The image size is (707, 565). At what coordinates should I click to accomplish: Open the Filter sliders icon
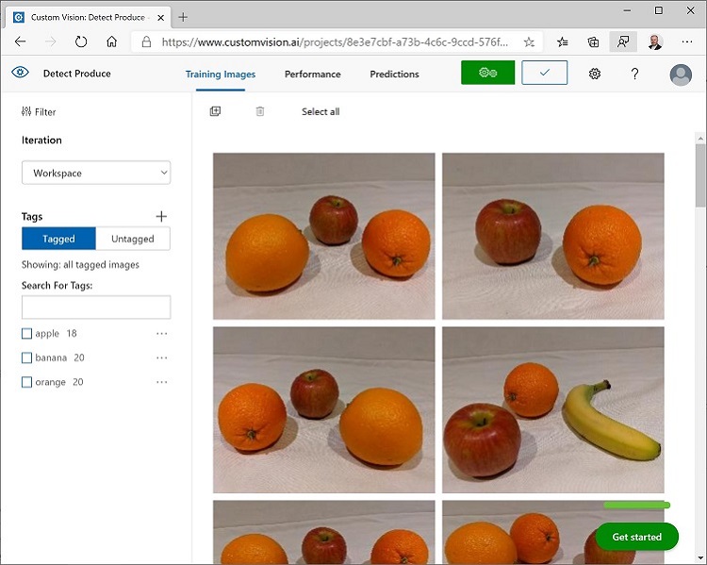pyautogui.click(x=26, y=111)
